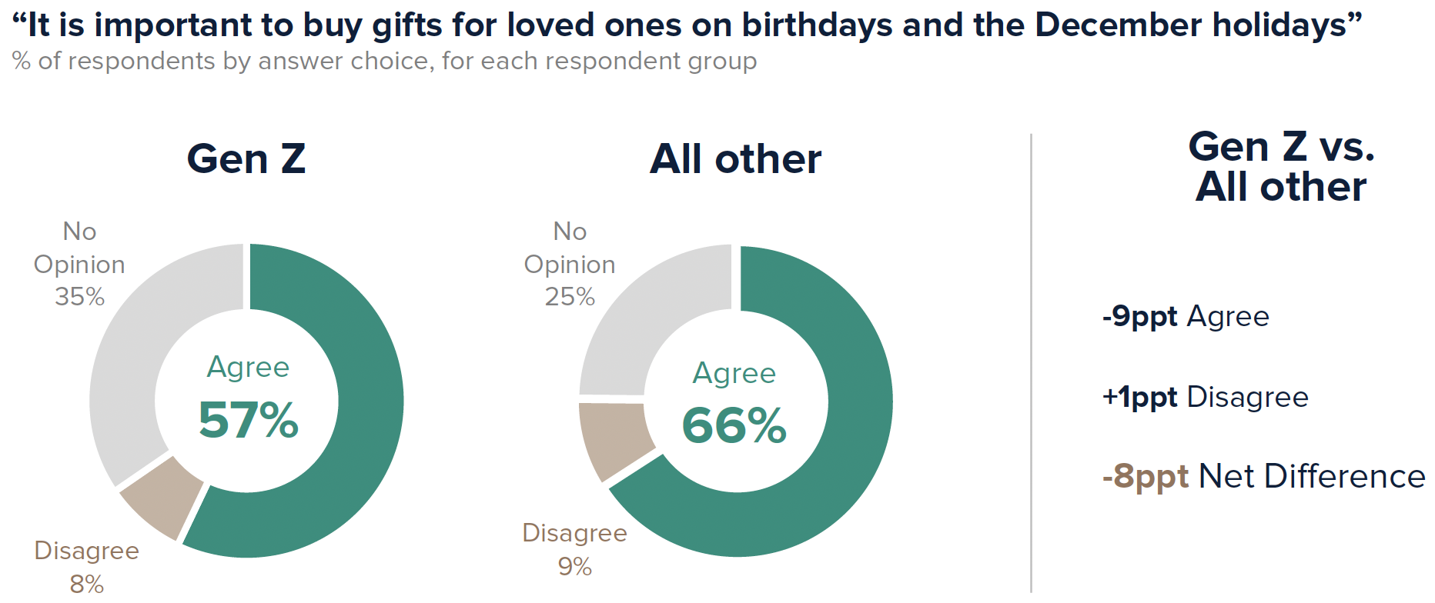This screenshot has height=603, width=1435.
Task: Click the 66% Agree value in All other donut
Action: tap(734, 425)
